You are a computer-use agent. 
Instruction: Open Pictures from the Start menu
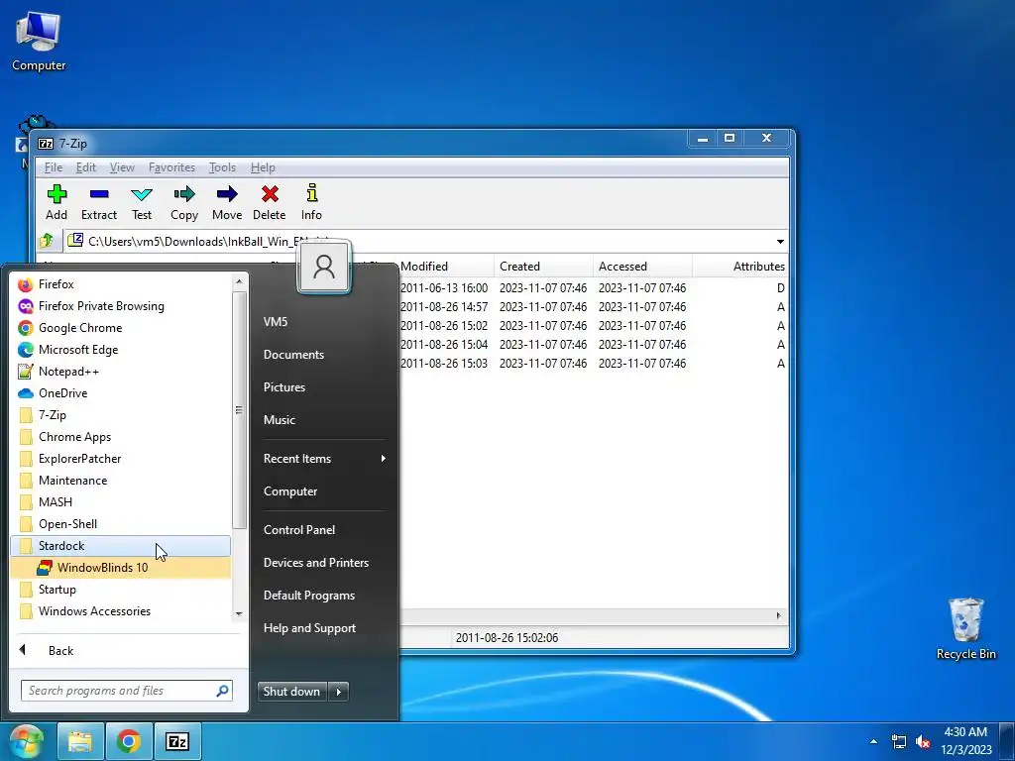[284, 387]
